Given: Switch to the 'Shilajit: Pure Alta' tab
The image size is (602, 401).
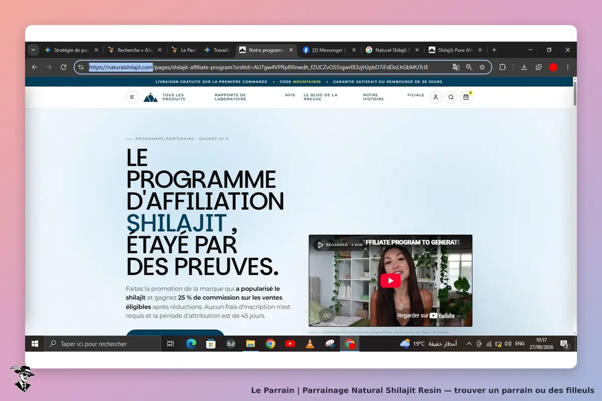Looking at the screenshot, I should [455, 50].
